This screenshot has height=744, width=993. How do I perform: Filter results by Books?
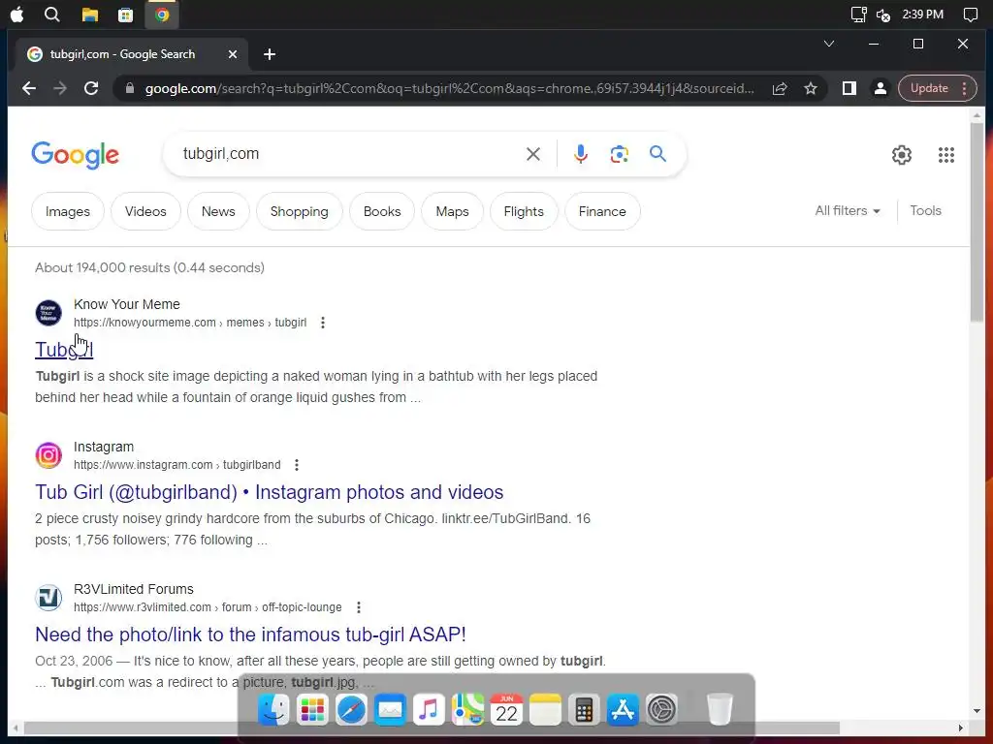[x=382, y=211]
